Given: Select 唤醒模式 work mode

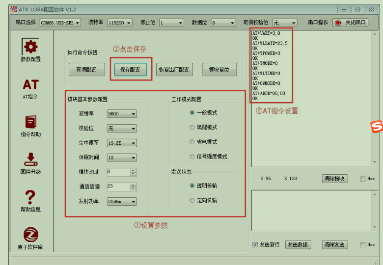Looking at the screenshot, I should (x=192, y=127).
